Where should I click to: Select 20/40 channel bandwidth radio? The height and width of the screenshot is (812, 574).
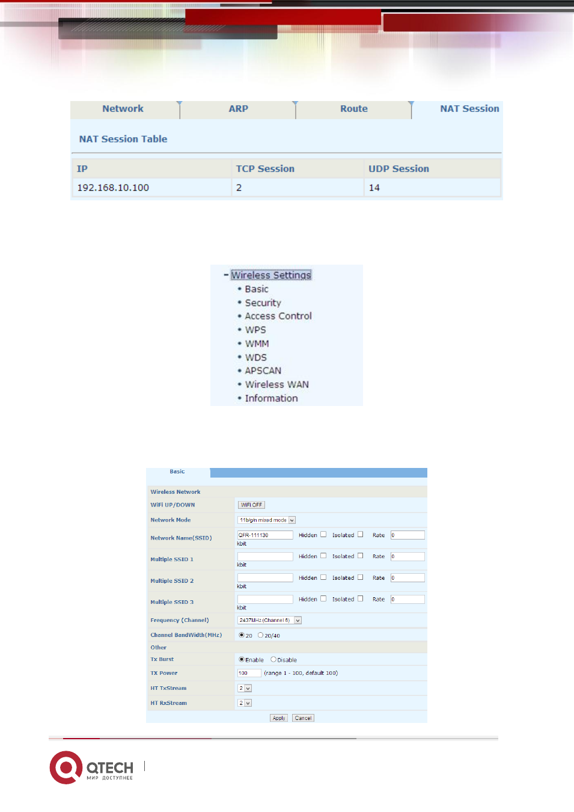click(260, 635)
